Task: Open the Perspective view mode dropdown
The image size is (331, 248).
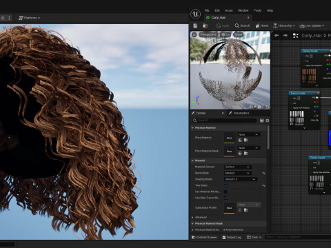Action: pyautogui.click(x=208, y=34)
